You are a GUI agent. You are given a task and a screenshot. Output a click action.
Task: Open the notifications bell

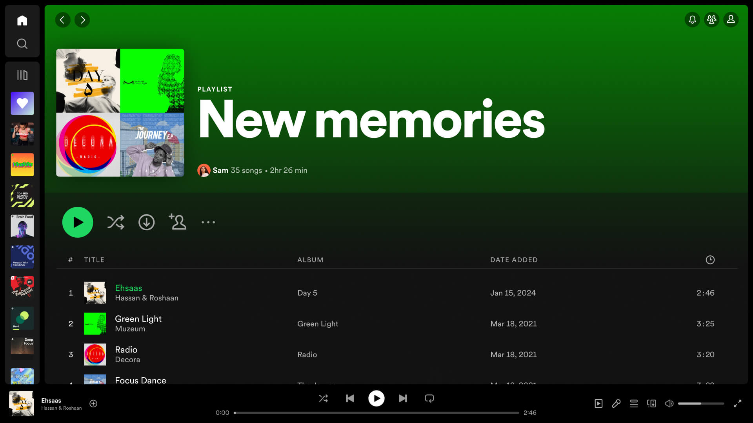pyautogui.click(x=692, y=20)
